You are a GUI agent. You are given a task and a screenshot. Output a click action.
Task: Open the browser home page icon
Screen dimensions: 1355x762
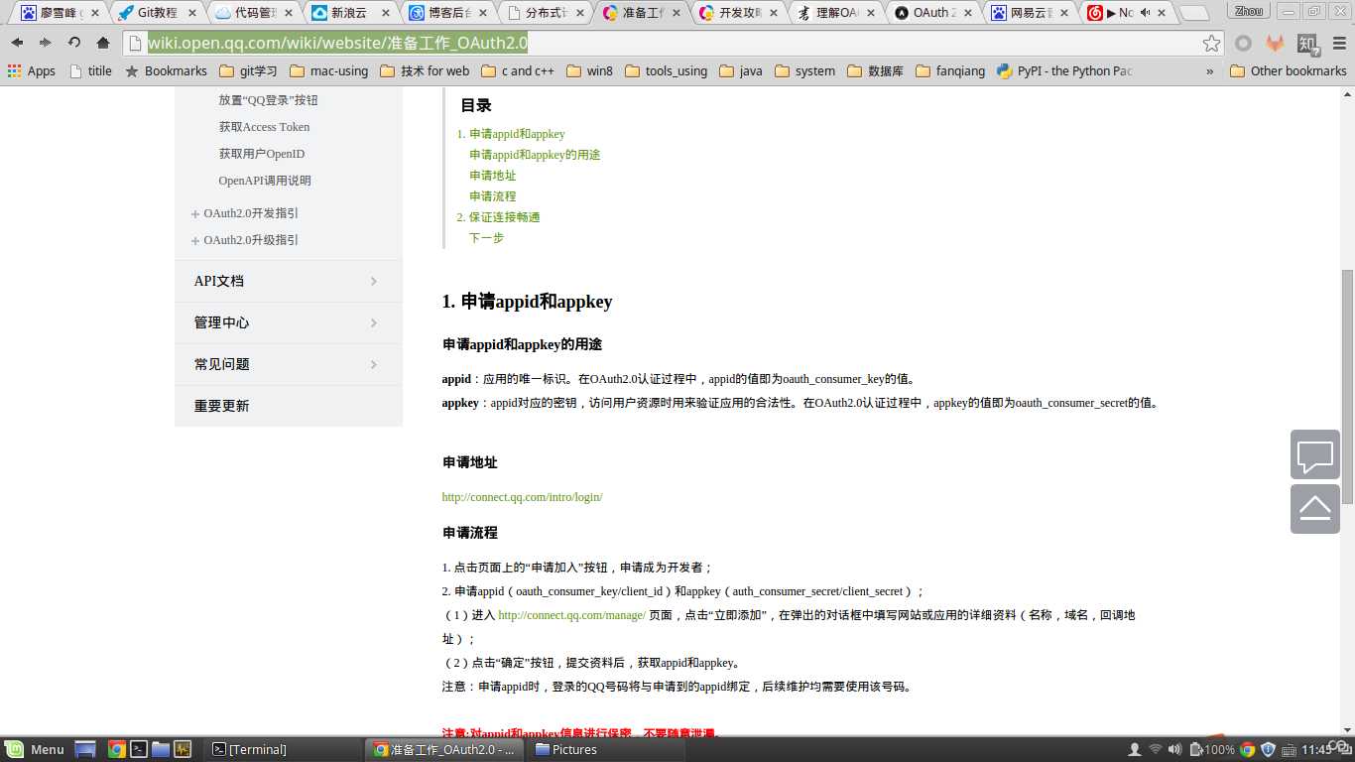tap(103, 43)
